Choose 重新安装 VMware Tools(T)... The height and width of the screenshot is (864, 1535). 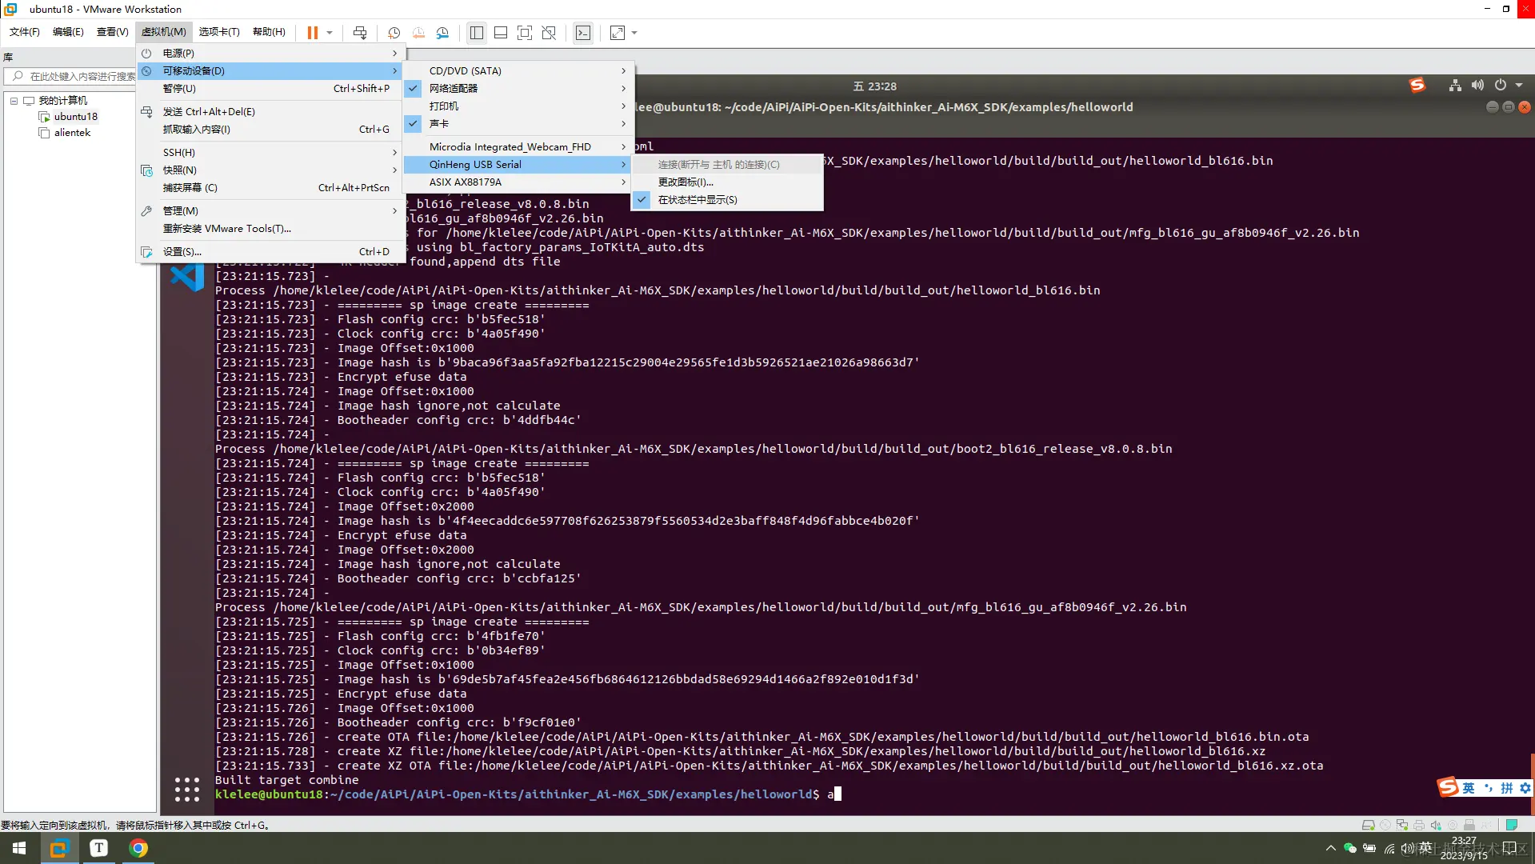(x=271, y=229)
